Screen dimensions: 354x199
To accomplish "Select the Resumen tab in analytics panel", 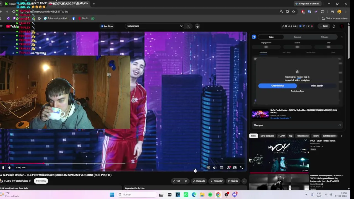I will tap(298, 37).
